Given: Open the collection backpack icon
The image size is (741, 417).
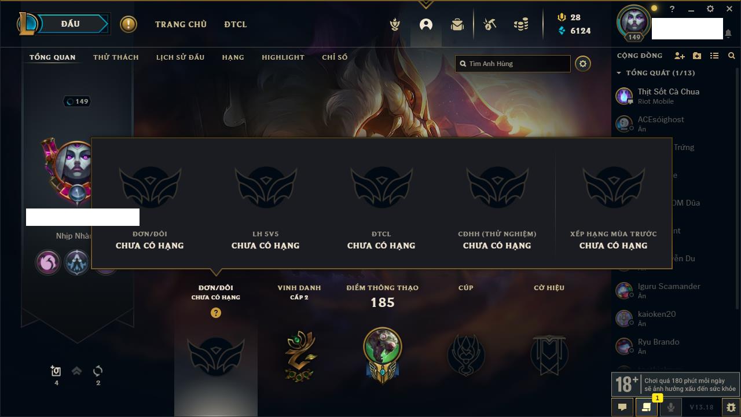Looking at the screenshot, I should [x=457, y=25].
